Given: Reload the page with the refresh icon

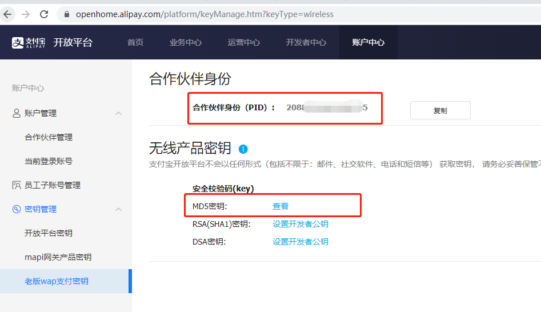Looking at the screenshot, I should 44,14.
